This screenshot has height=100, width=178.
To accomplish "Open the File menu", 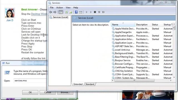I will coord(52,7).
